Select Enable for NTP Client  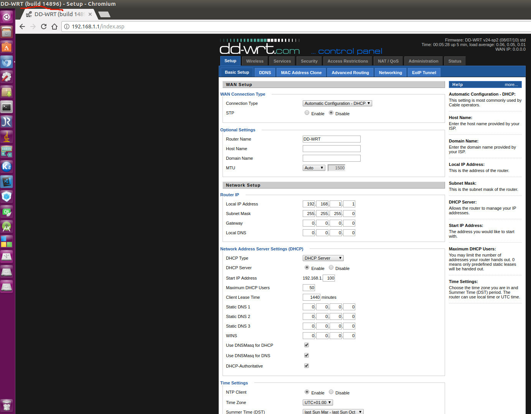pos(307,392)
